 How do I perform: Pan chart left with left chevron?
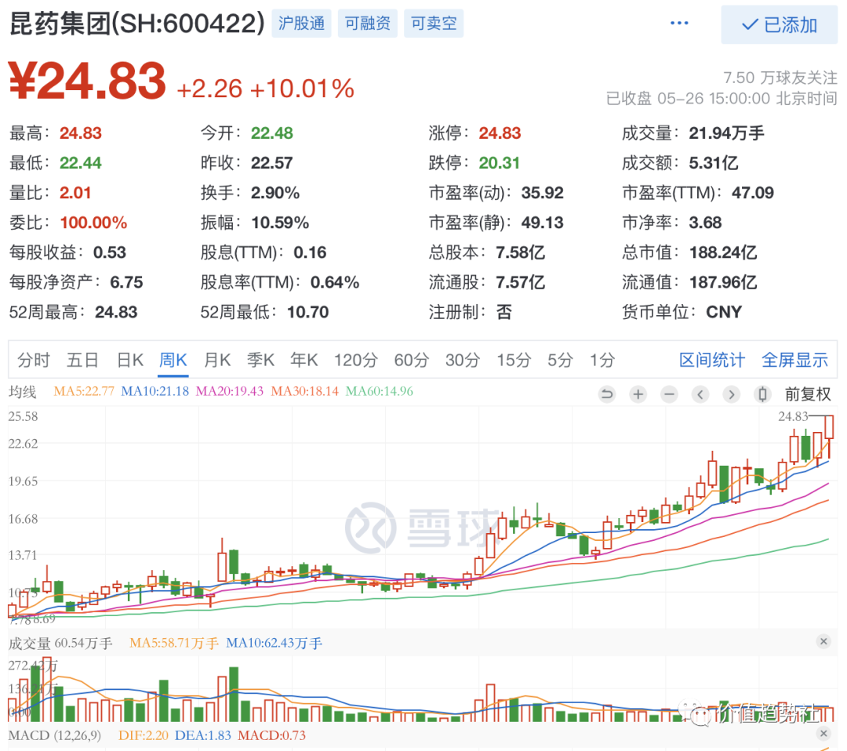click(700, 394)
